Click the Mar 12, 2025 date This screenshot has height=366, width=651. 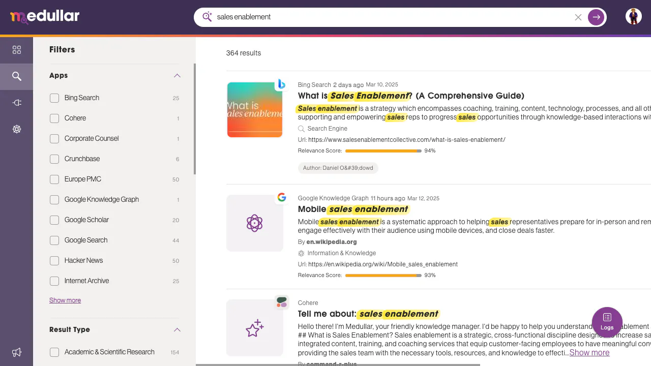click(x=423, y=198)
